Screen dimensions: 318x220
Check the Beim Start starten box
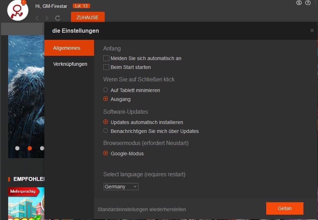click(106, 67)
